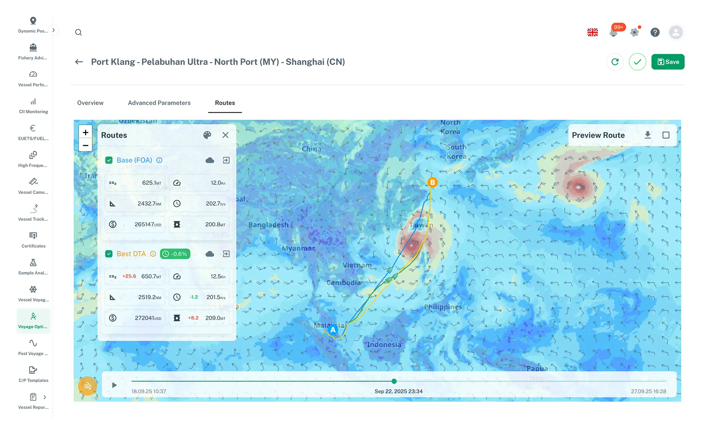Screen dimensions: 718x435
Task: Show Best DTA route info icon
Action: 153,254
